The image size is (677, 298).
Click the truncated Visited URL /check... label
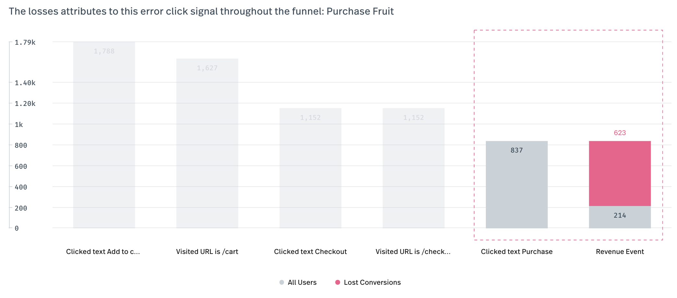(413, 252)
